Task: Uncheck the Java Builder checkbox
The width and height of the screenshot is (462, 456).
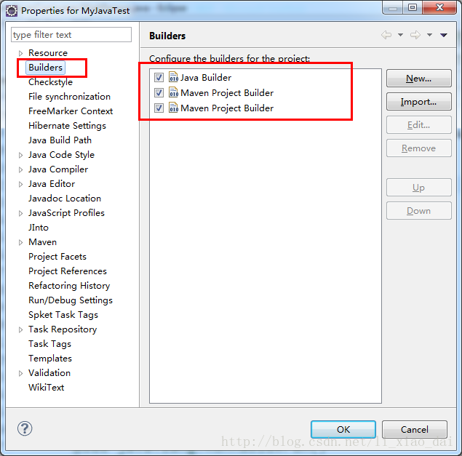Action: [159, 78]
